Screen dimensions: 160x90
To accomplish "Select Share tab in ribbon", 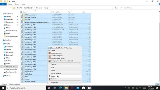I will click(17, 4).
